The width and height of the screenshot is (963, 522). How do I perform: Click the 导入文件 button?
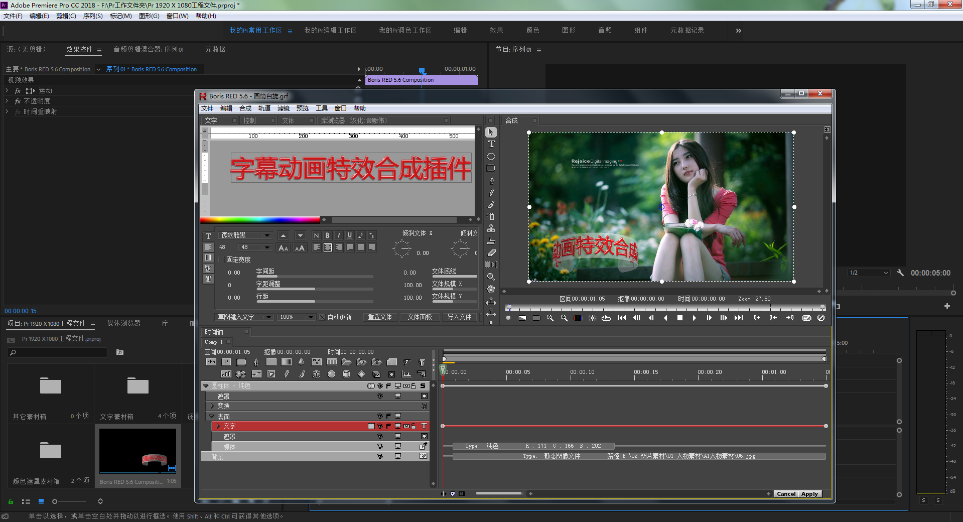coord(459,317)
